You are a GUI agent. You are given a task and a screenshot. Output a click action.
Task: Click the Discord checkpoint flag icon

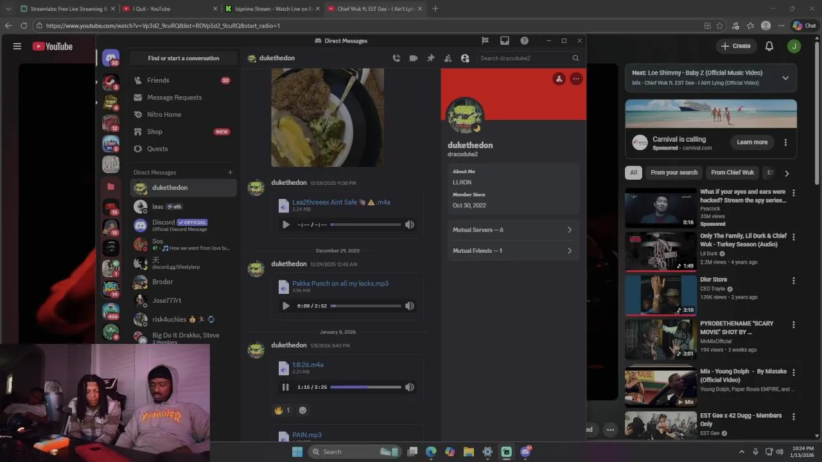[x=485, y=40]
